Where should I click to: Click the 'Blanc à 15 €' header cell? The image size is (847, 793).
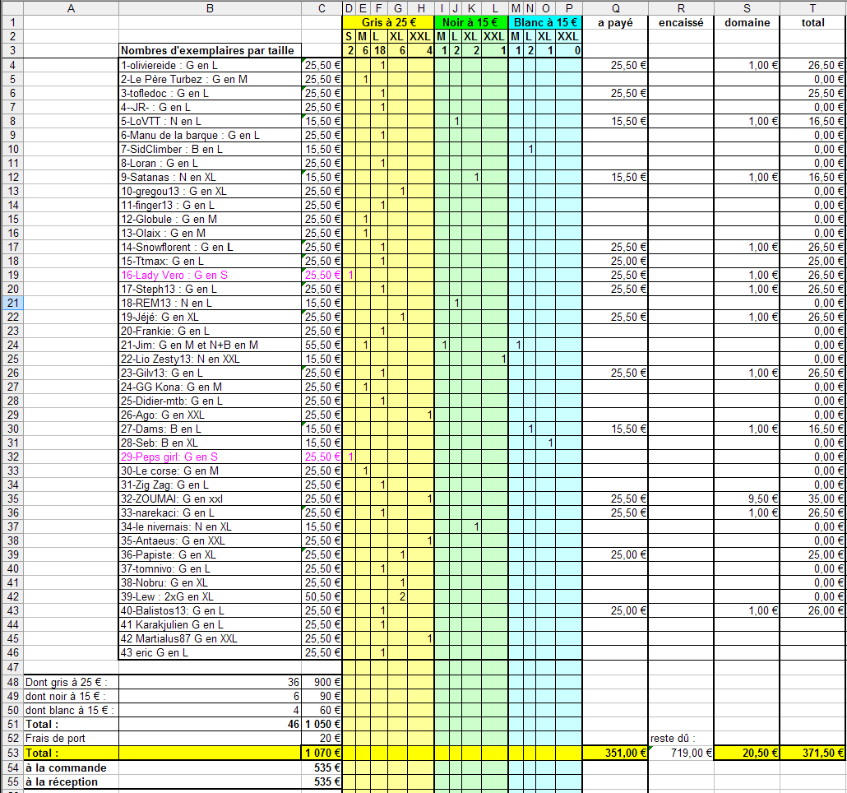545,22
